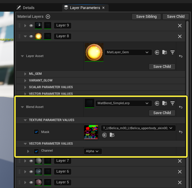Close the Layer Parameters tab

103,8
